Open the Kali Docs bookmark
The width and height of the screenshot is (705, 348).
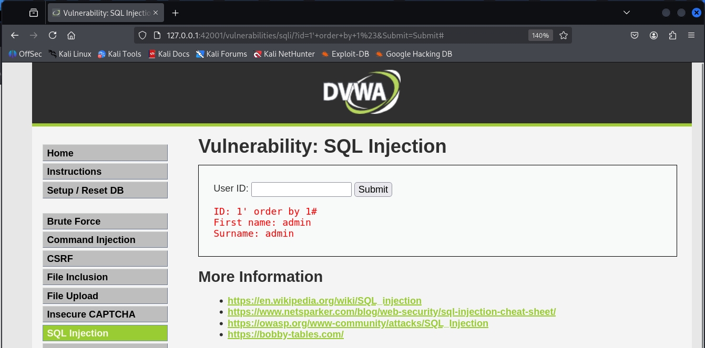[x=169, y=54]
